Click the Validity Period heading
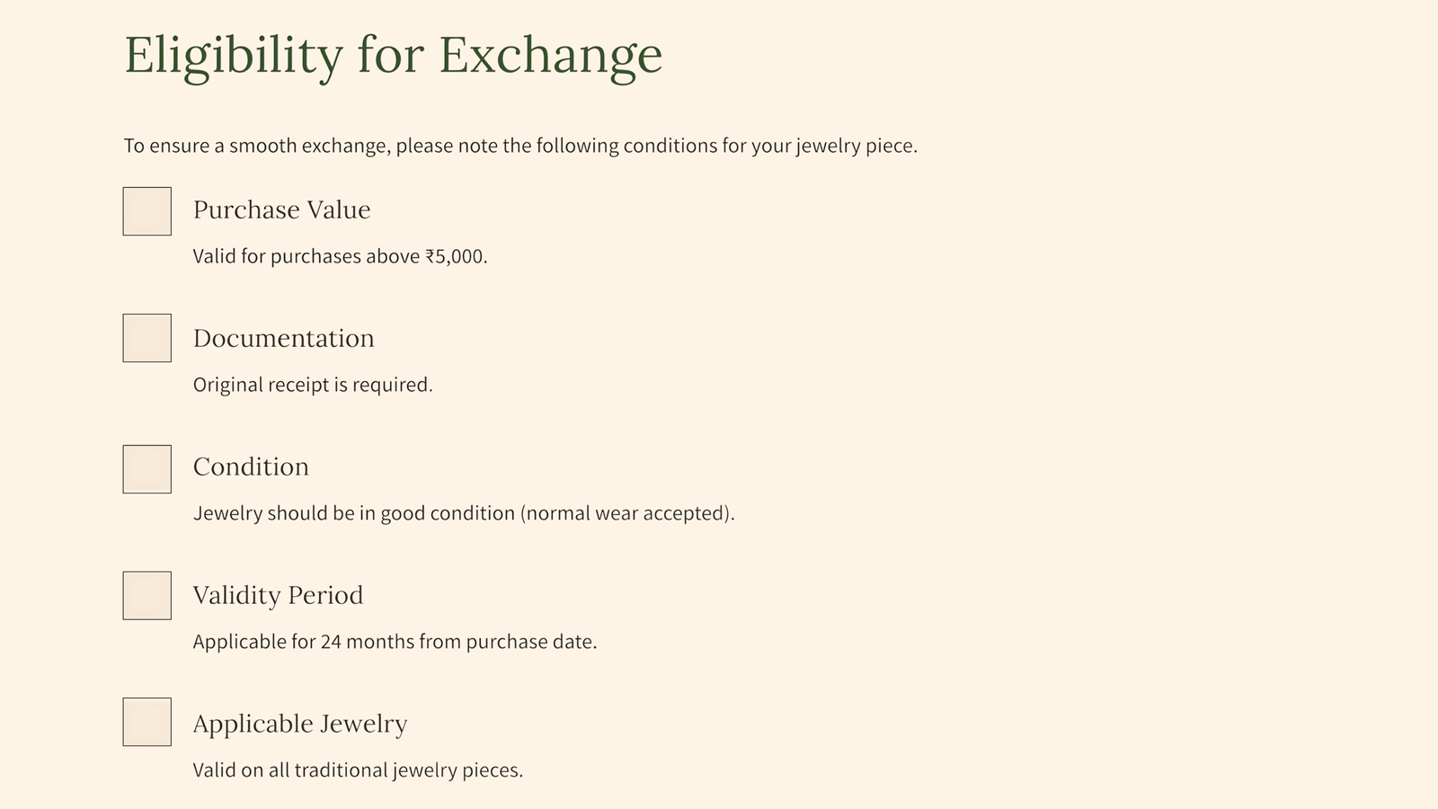The image size is (1438, 809). click(278, 596)
